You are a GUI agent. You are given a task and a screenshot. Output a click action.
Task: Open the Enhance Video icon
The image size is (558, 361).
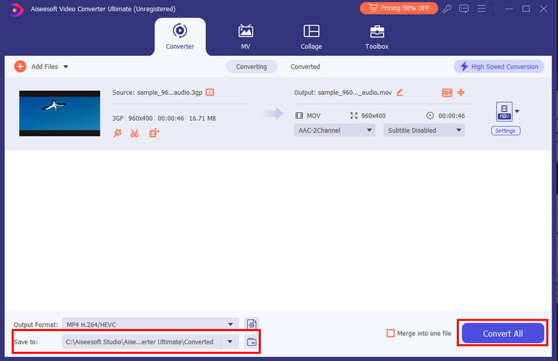(154, 133)
